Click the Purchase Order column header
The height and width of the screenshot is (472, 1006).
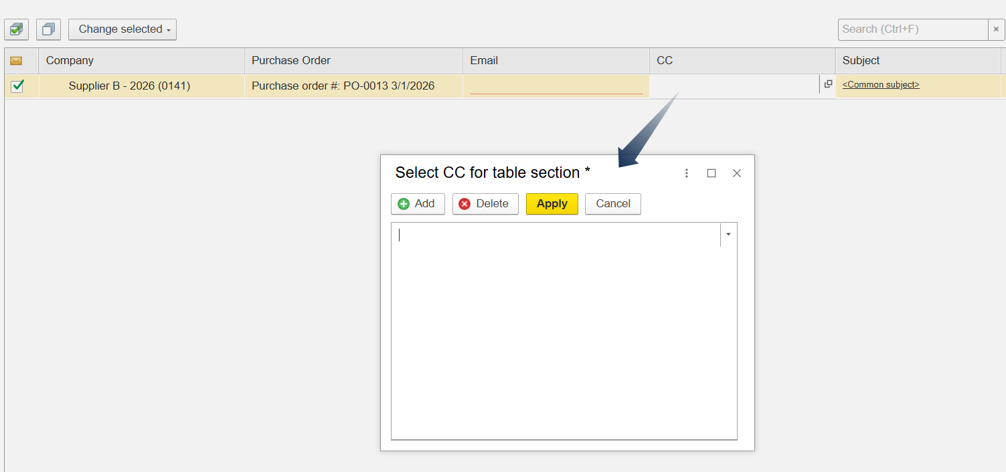pyautogui.click(x=353, y=61)
